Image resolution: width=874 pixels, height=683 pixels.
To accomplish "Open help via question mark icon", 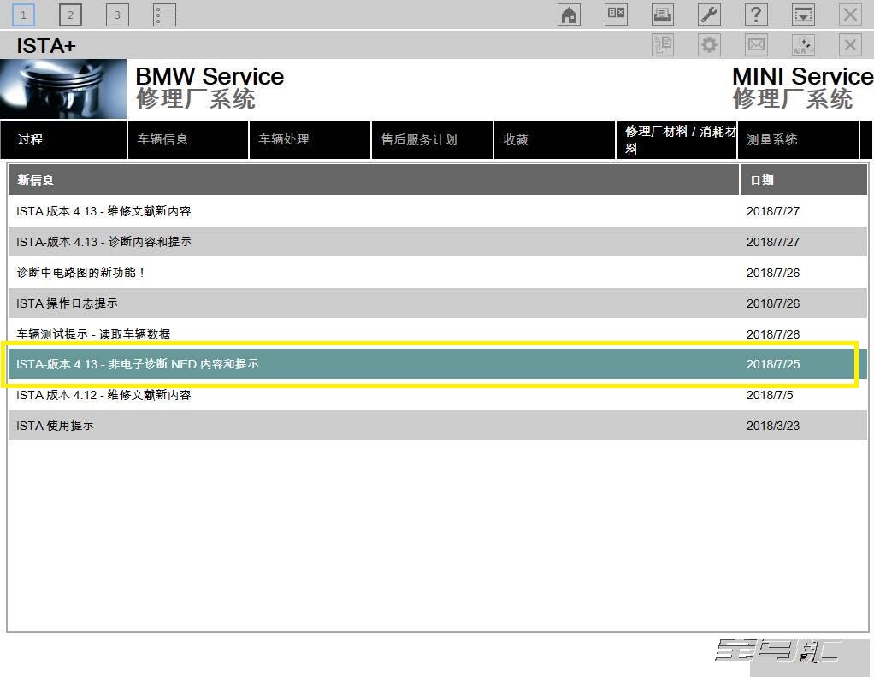I will pos(756,15).
